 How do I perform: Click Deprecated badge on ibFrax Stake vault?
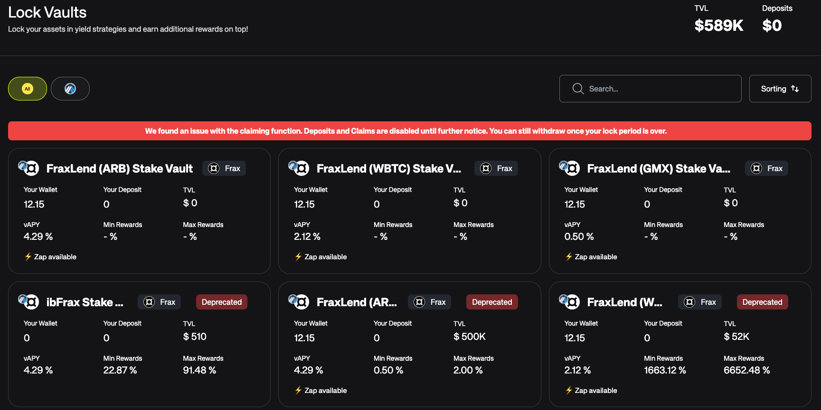[221, 302]
